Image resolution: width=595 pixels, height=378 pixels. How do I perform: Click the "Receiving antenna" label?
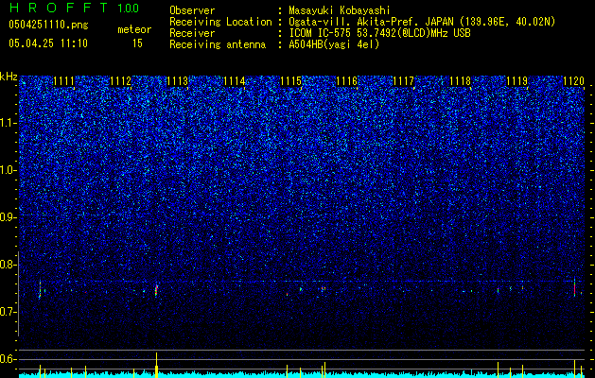218,44
